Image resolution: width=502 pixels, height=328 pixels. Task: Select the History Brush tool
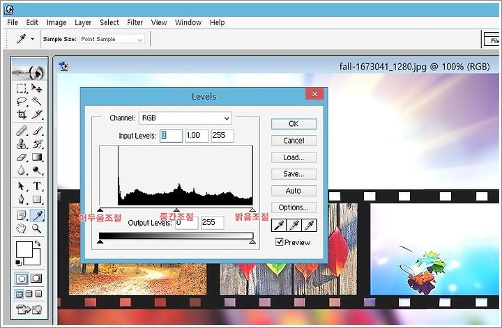pos(37,144)
